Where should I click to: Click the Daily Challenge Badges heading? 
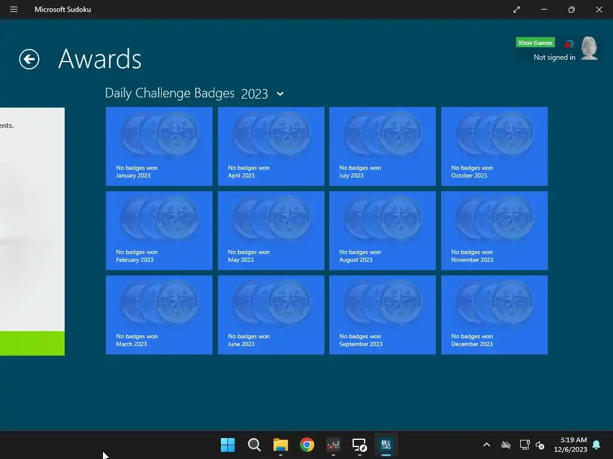click(x=169, y=93)
